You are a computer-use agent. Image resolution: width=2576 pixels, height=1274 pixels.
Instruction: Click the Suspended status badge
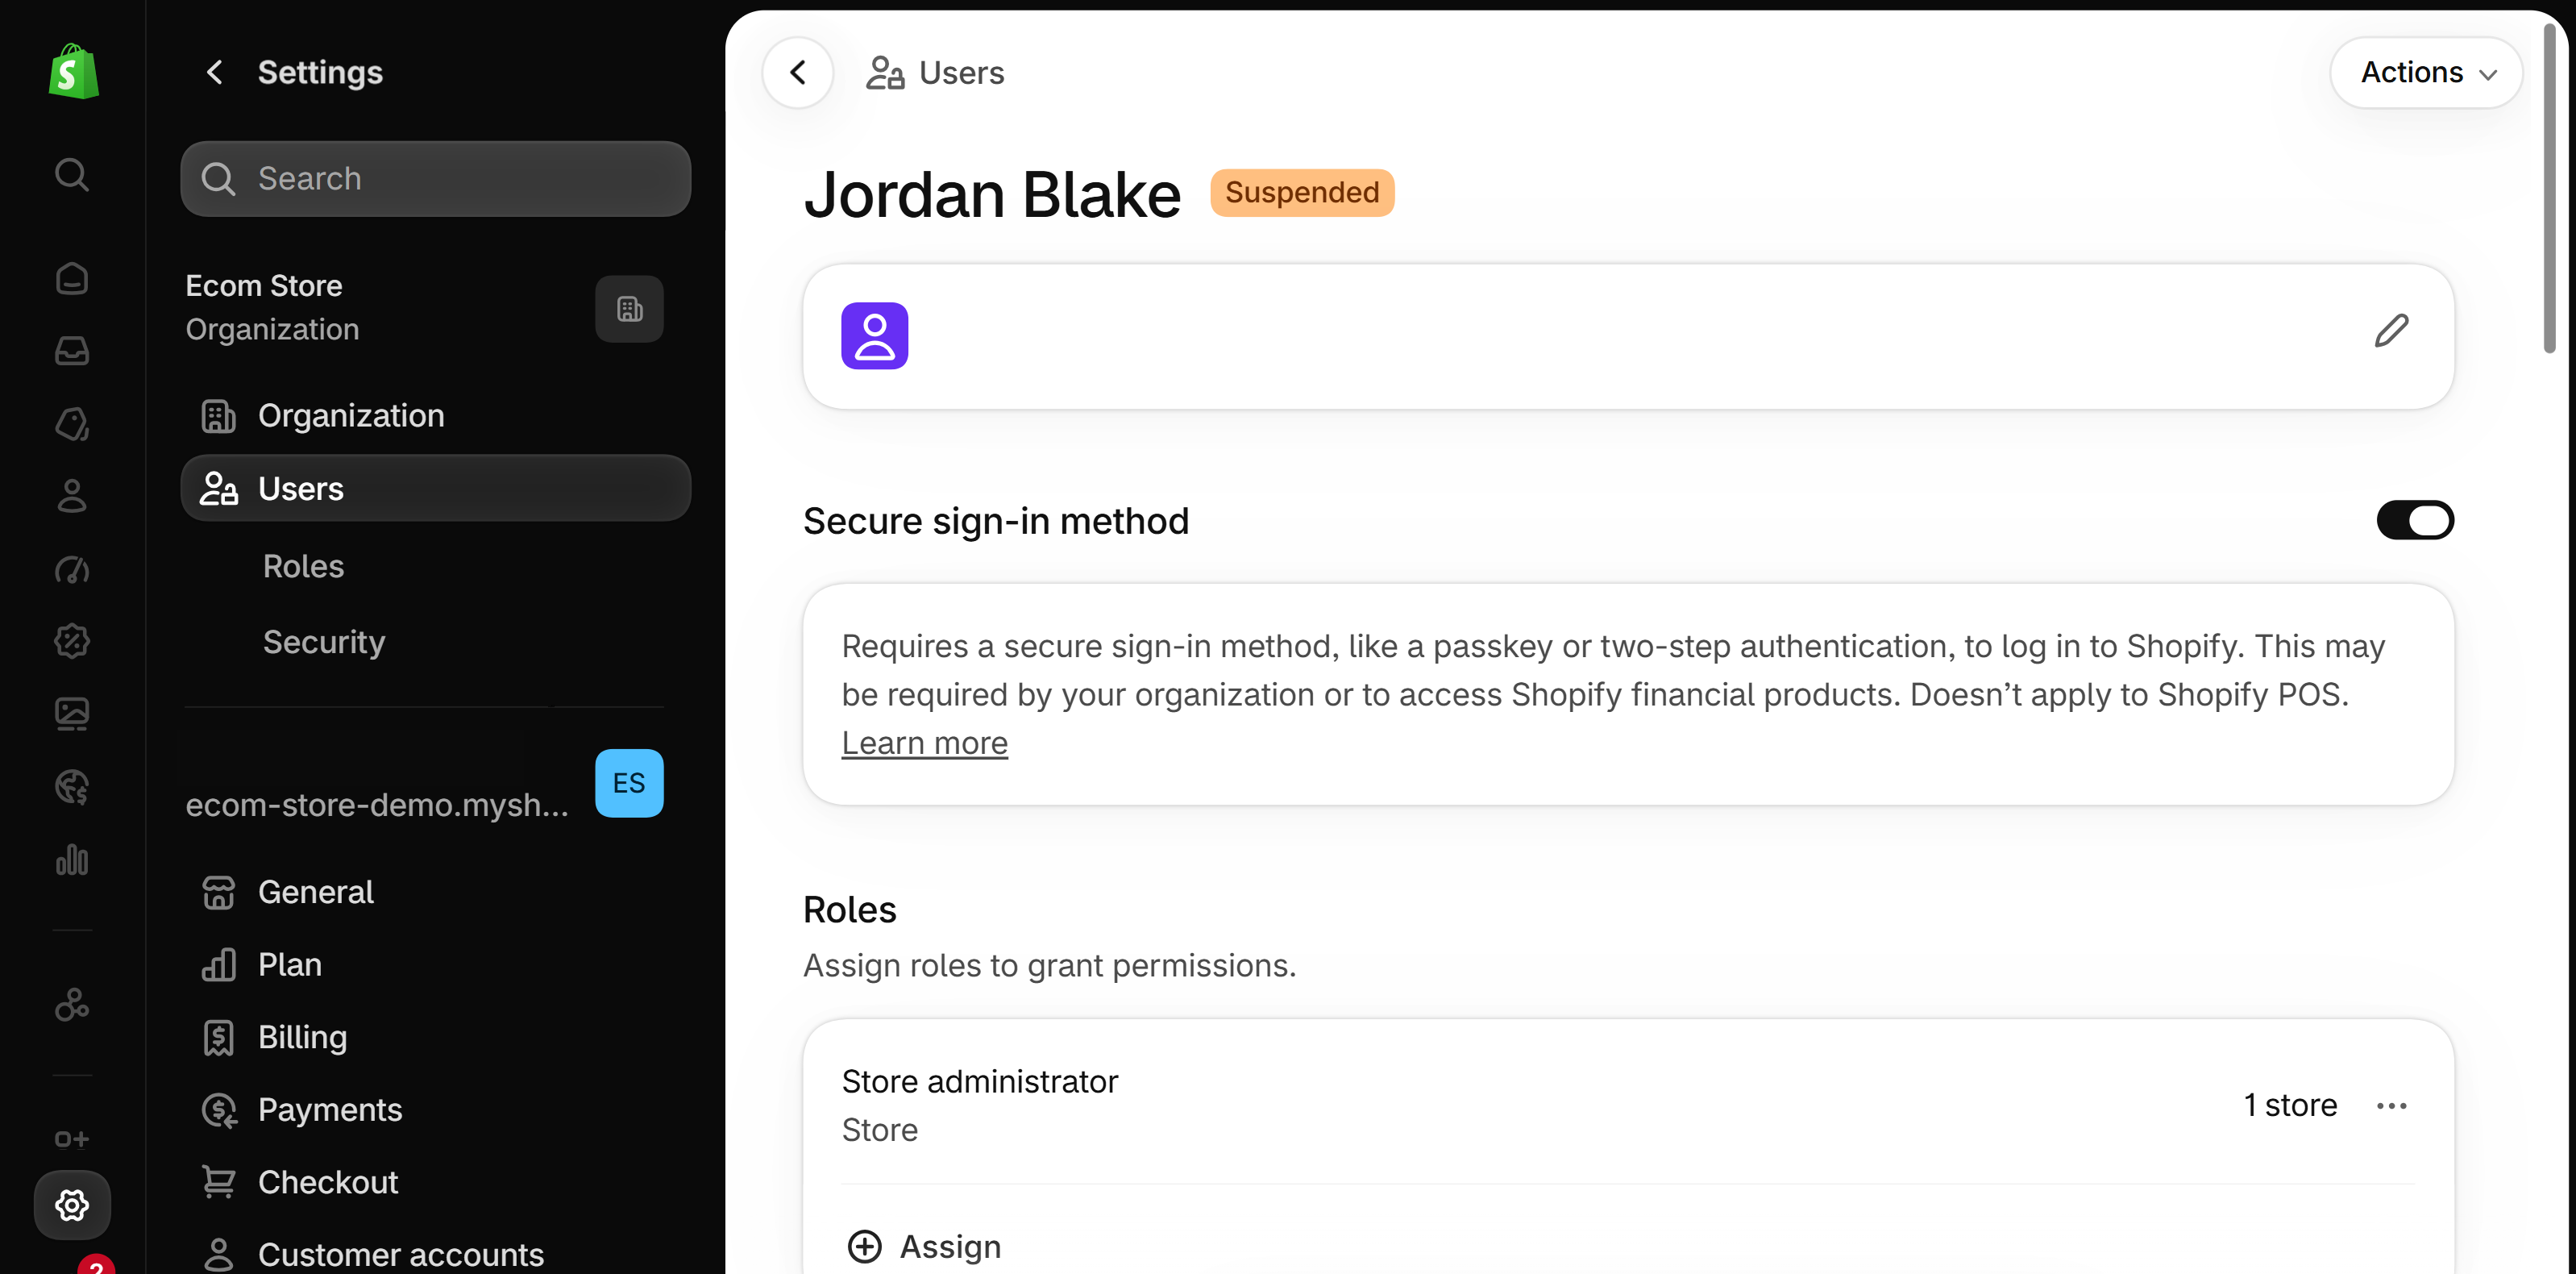[1302, 192]
